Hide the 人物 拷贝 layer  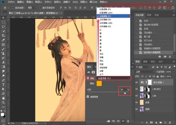pyautogui.click(x=137, y=89)
